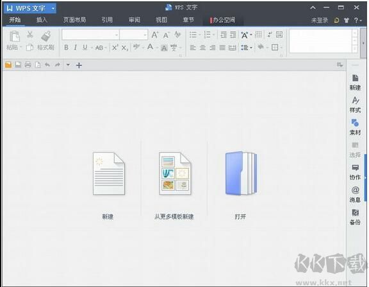Open the 新建 panel in right sidebar
The width and height of the screenshot is (369, 287).
point(355,82)
